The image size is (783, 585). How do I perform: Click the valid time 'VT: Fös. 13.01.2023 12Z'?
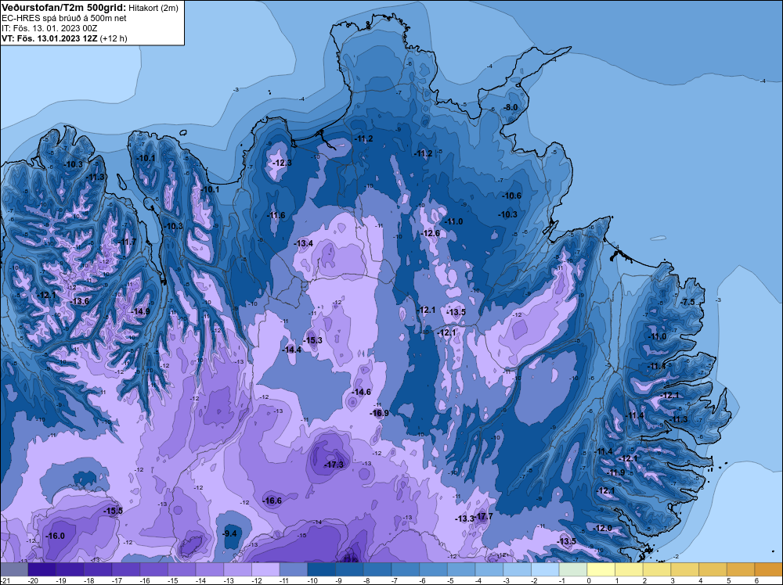pyautogui.click(x=49, y=38)
